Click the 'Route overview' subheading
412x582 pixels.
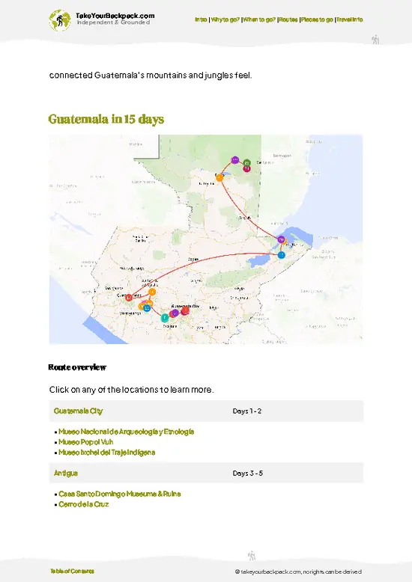[x=77, y=367]
